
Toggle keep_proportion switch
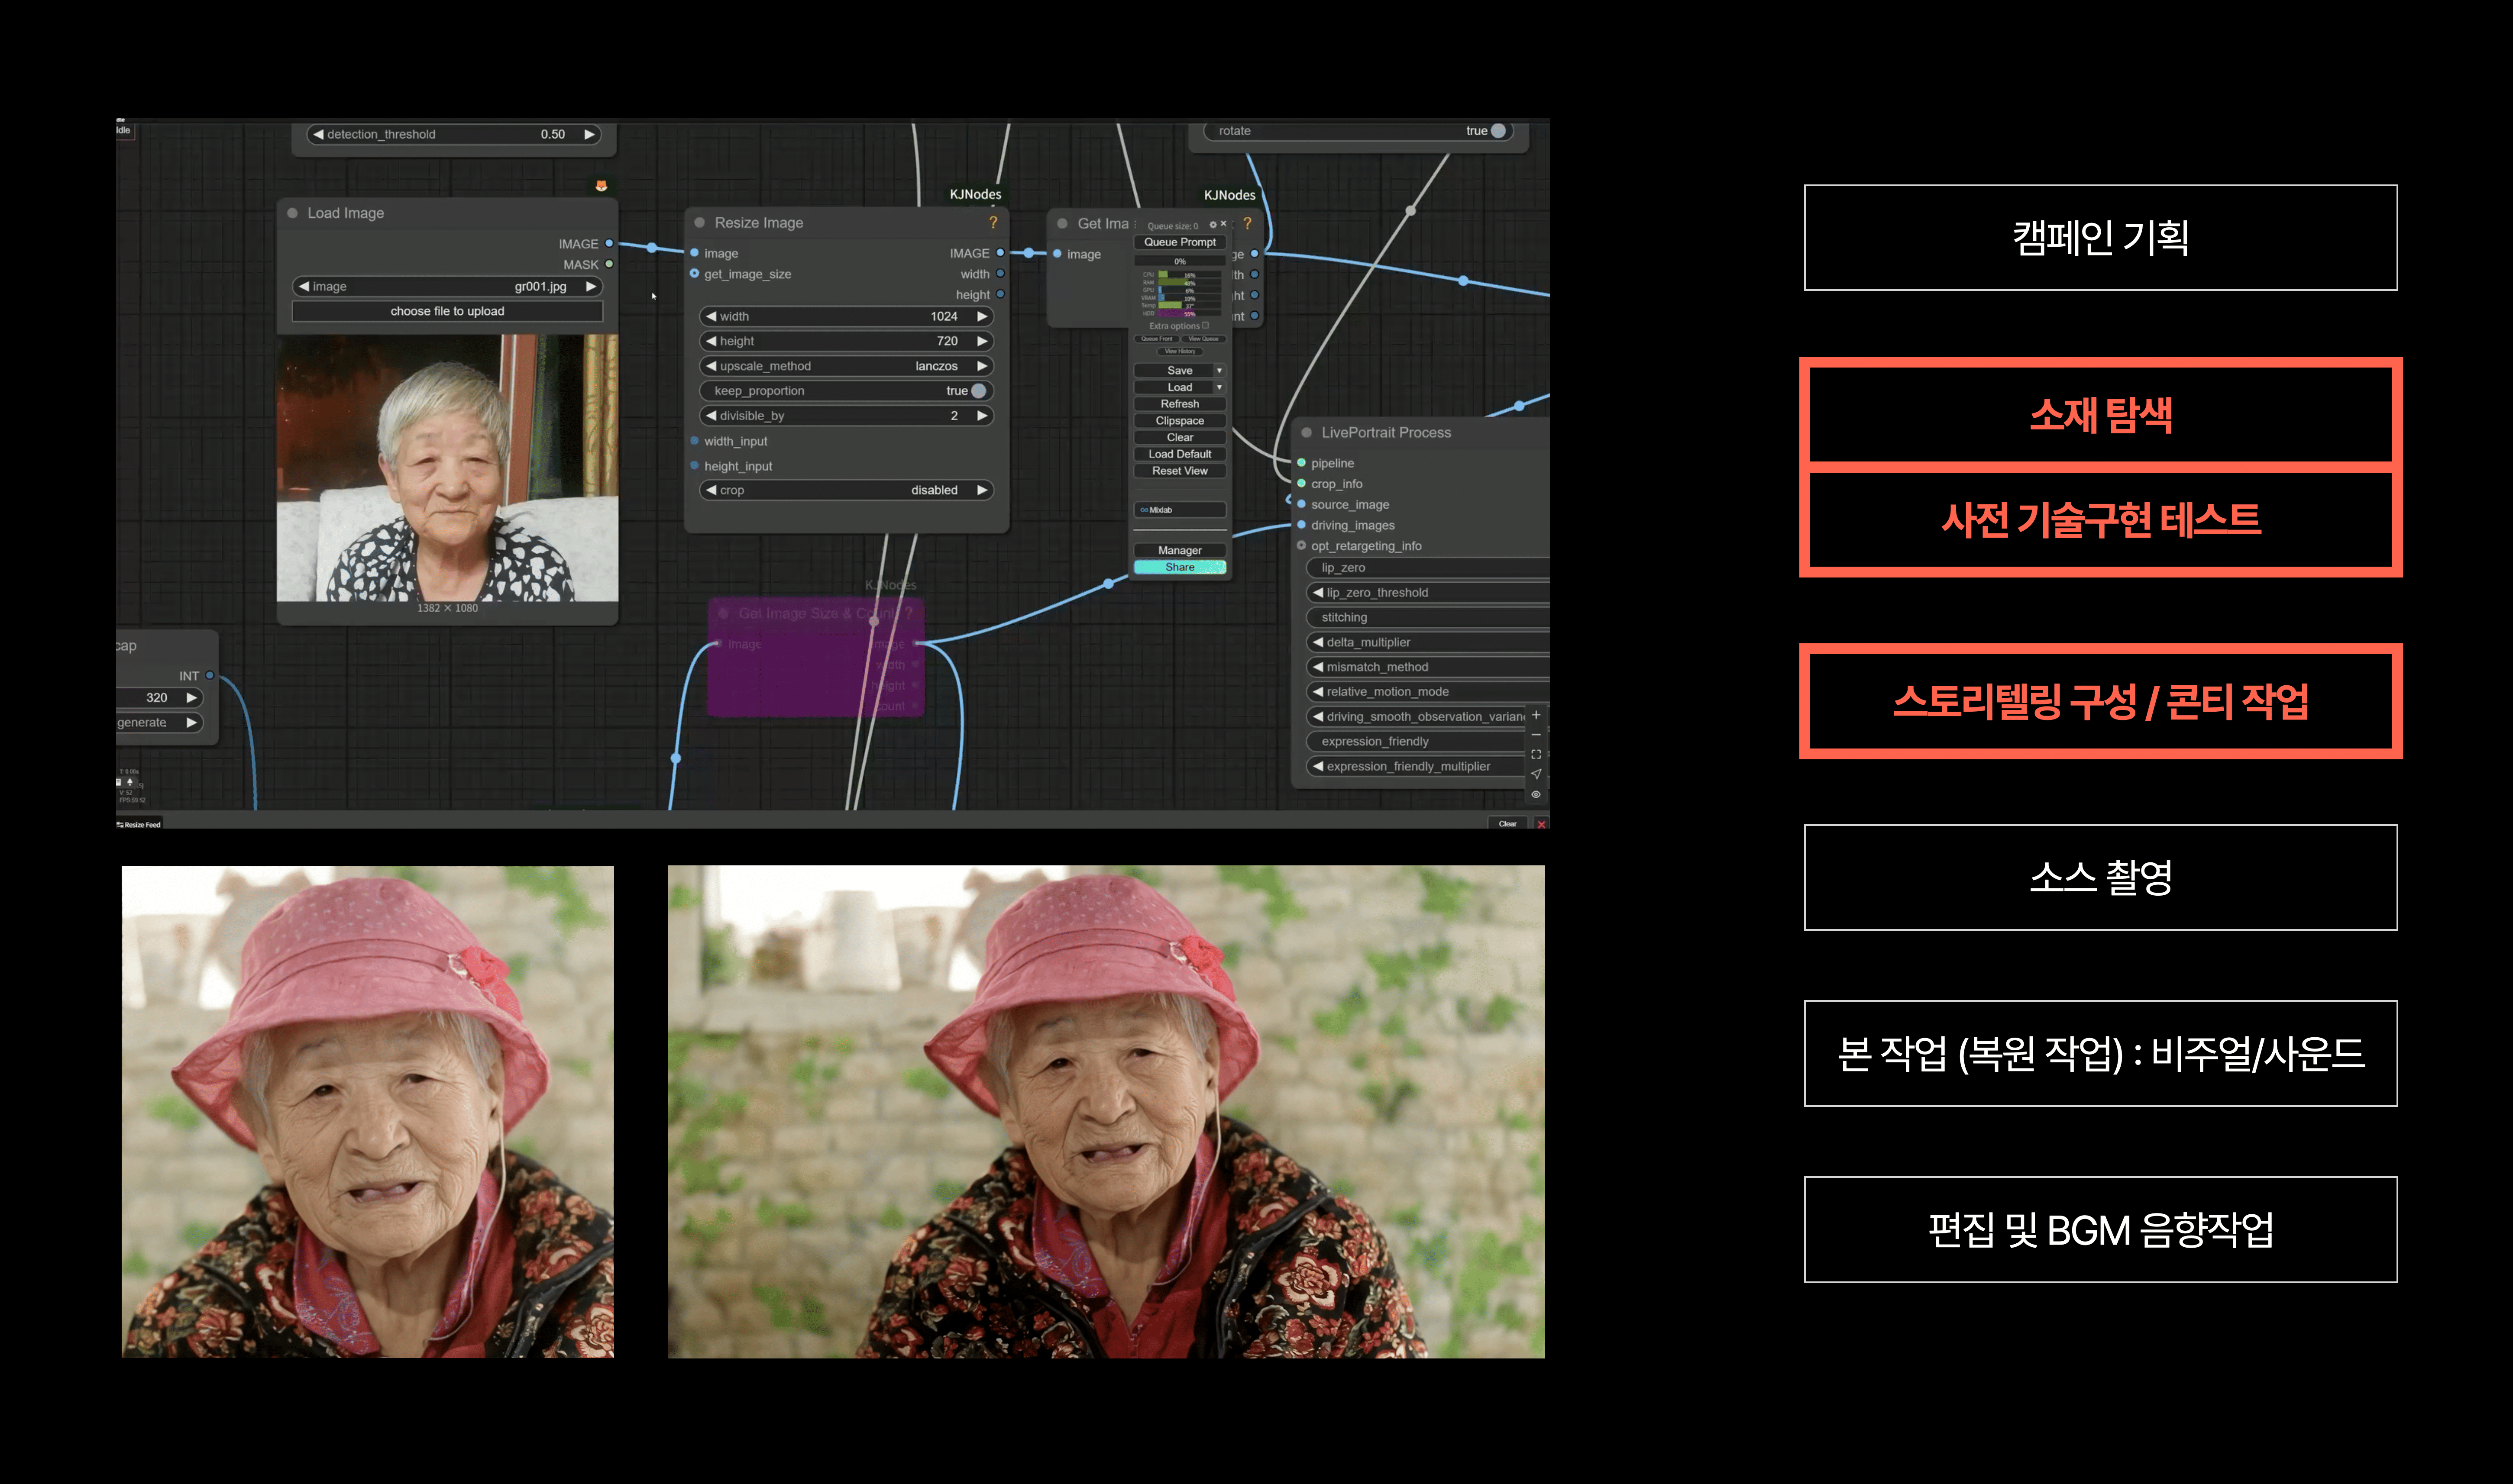click(x=978, y=391)
